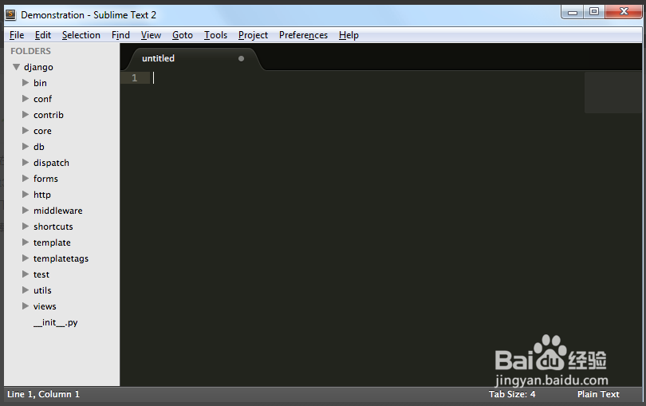Open the File menu
The image size is (646, 406).
[x=16, y=35]
